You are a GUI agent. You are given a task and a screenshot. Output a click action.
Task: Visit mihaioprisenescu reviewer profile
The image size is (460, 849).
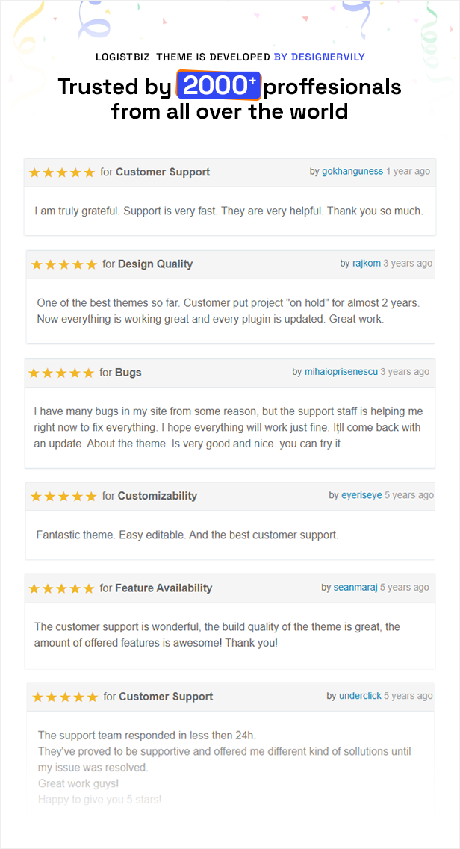click(x=341, y=372)
